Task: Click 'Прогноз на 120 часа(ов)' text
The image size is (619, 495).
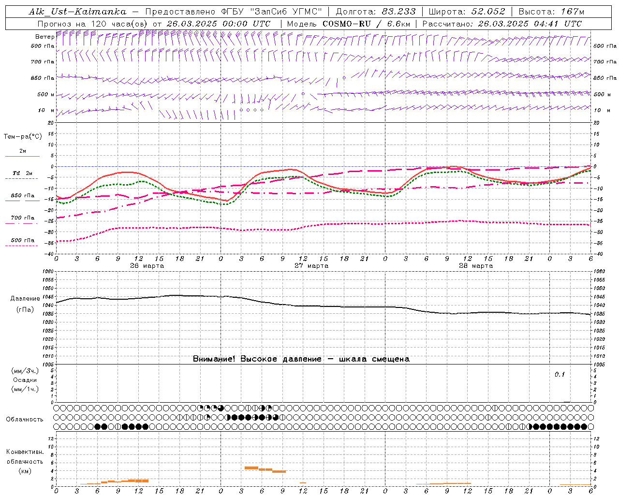Action: pyautogui.click(x=93, y=24)
